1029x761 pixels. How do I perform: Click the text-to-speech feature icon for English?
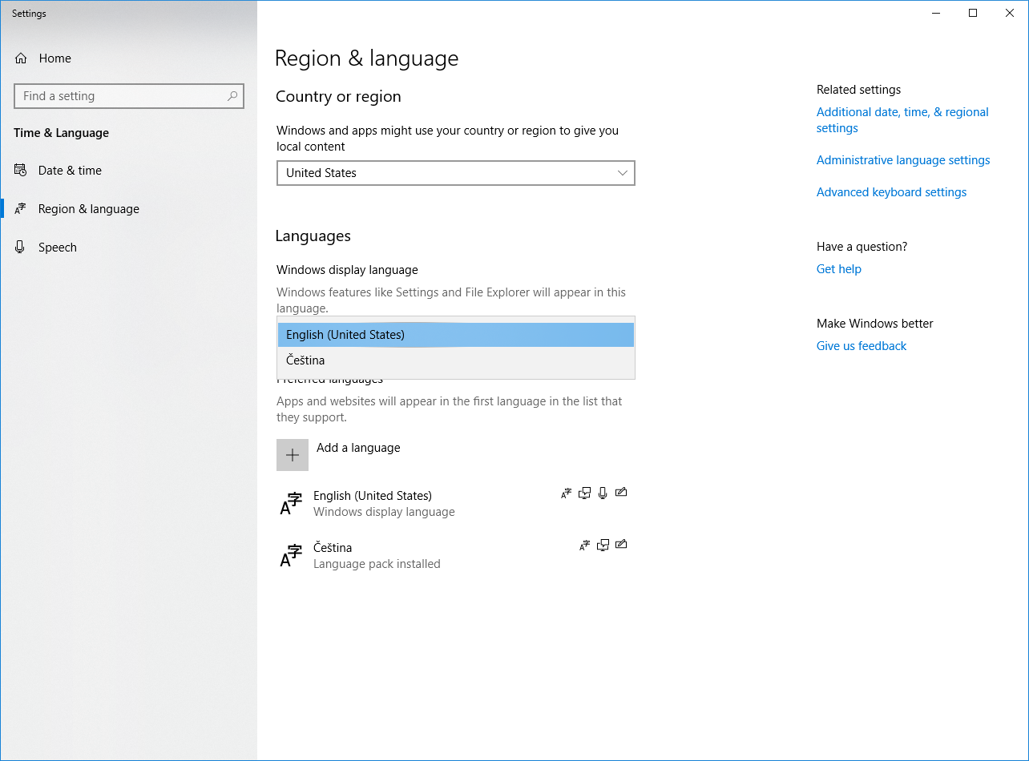pos(585,493)
